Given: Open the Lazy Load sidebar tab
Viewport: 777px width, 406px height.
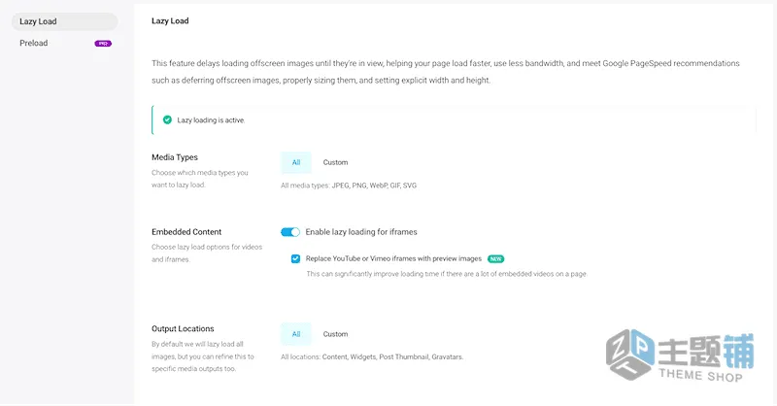Looking at the screenshot, I should pyautogui.click(x=64, y=21).
